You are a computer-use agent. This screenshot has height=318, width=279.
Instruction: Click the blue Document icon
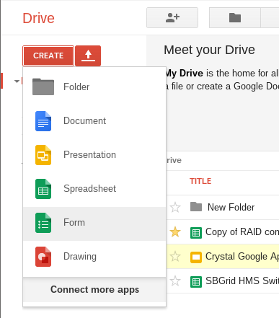[x=43, y=121]
